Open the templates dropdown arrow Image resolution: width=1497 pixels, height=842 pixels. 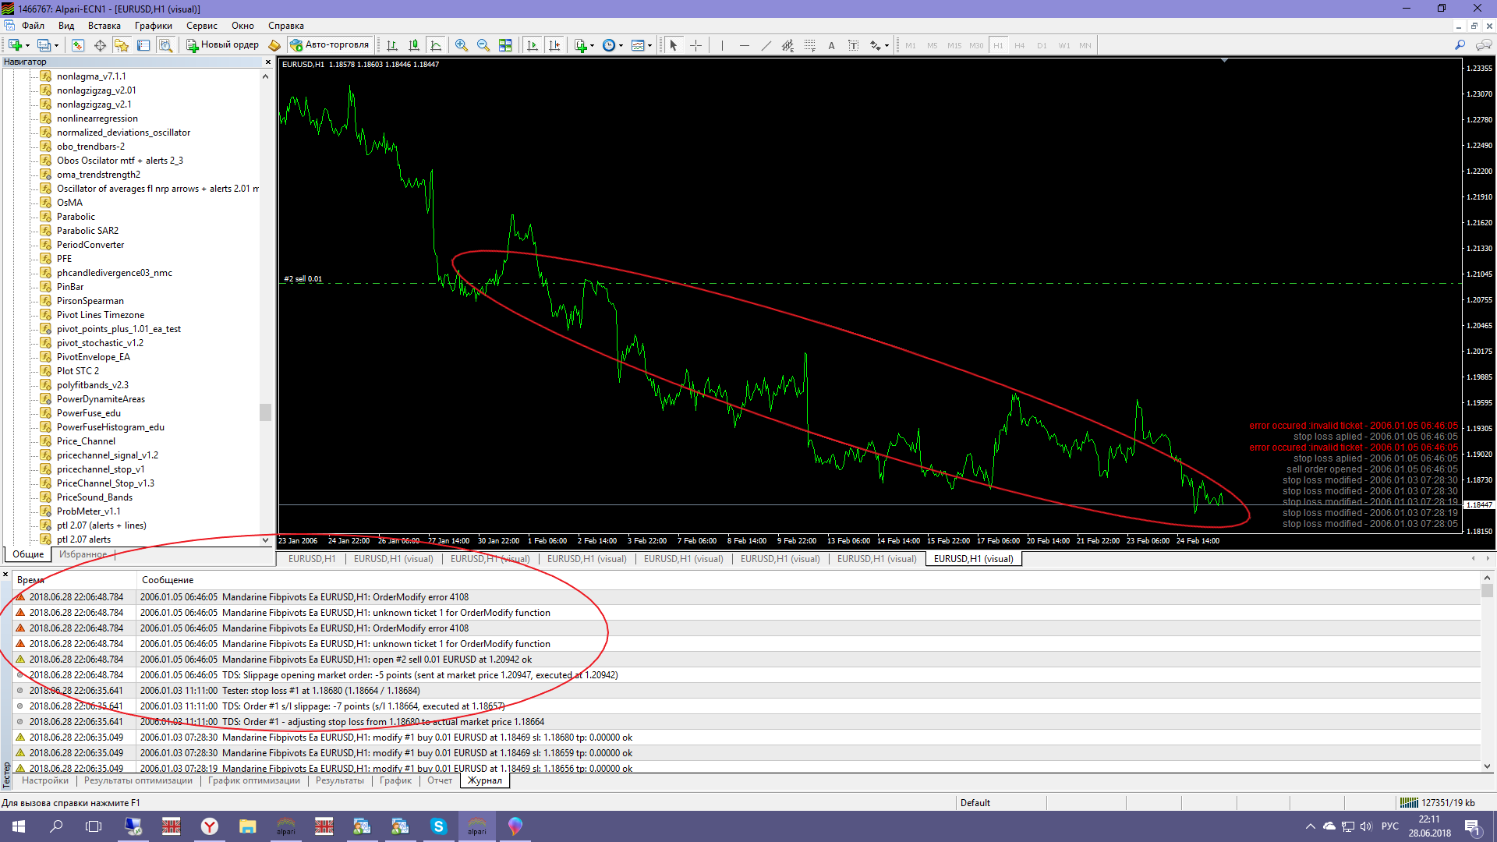pos(649,45)
